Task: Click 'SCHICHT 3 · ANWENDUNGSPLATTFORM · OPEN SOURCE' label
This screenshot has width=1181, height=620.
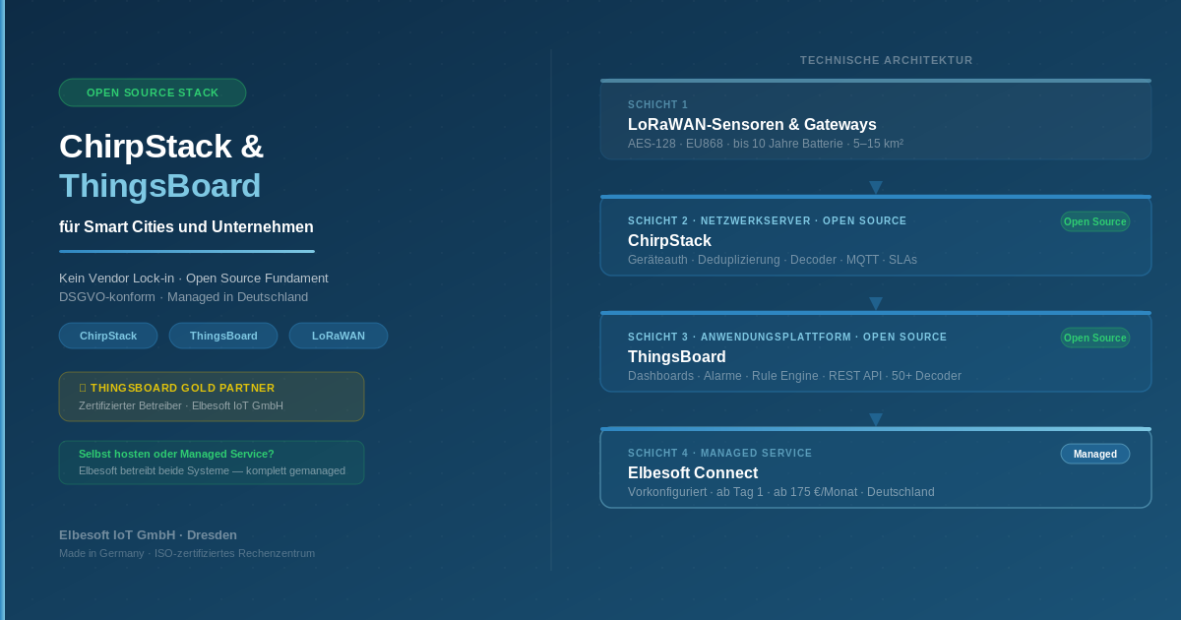Action: [787, 337]
